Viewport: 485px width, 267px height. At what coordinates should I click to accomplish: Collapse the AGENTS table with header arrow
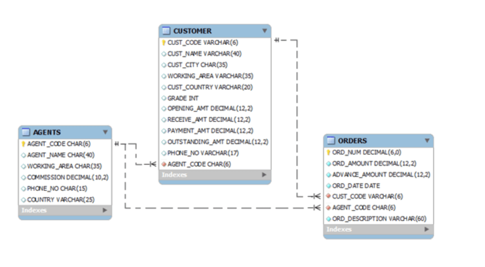pos(105,132)
